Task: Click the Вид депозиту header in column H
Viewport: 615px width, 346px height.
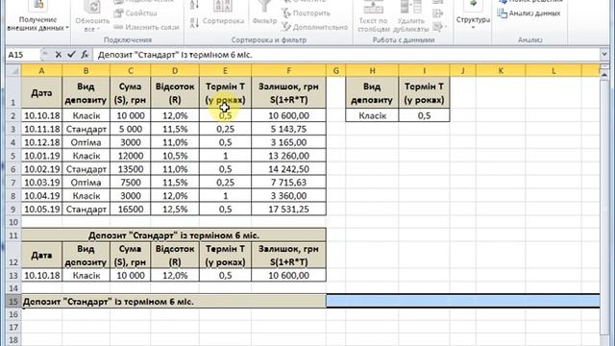Action: (x=372, y=93)
